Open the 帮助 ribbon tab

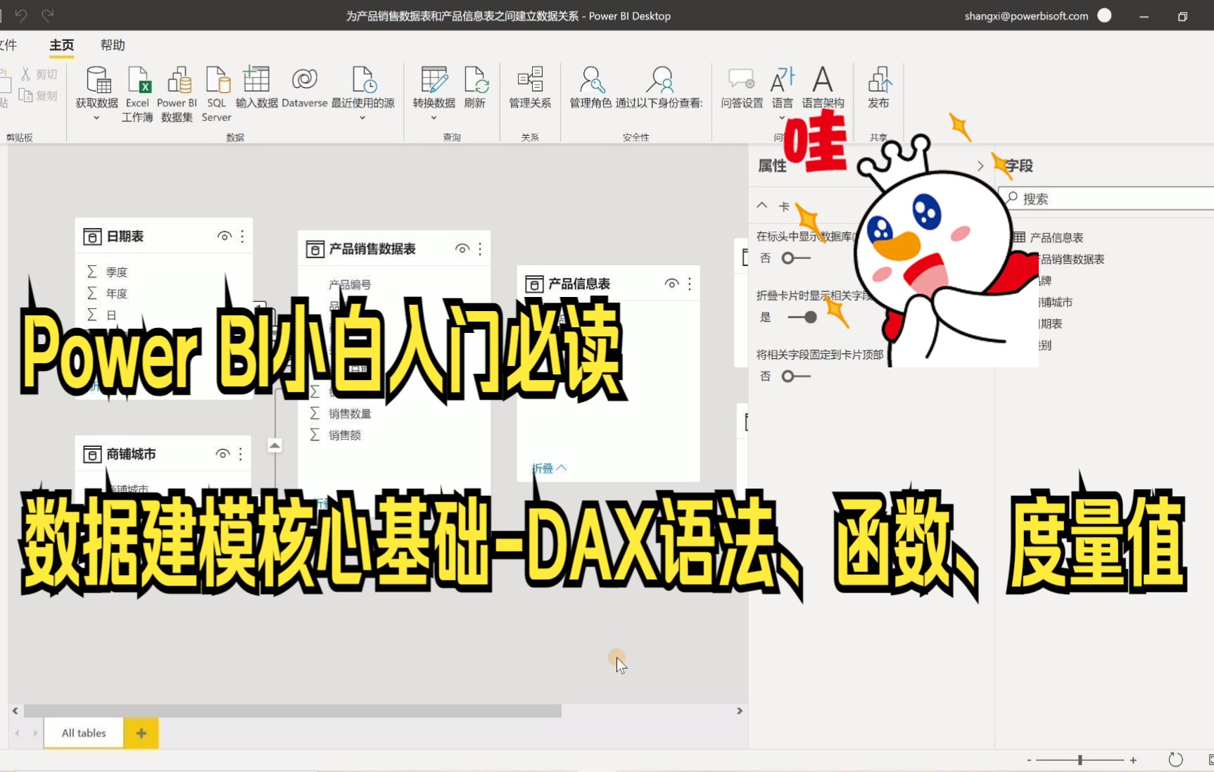113,45
